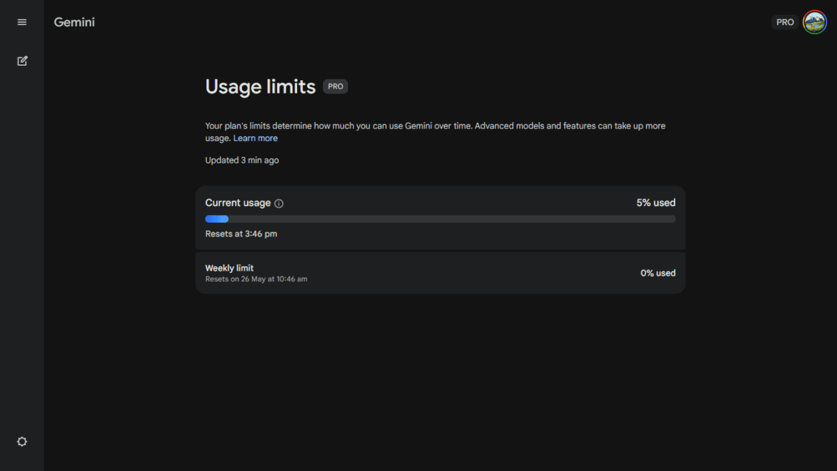Click the PRO badge beside avatar
The height and width of the screenshot is (471, 837).
785,22
